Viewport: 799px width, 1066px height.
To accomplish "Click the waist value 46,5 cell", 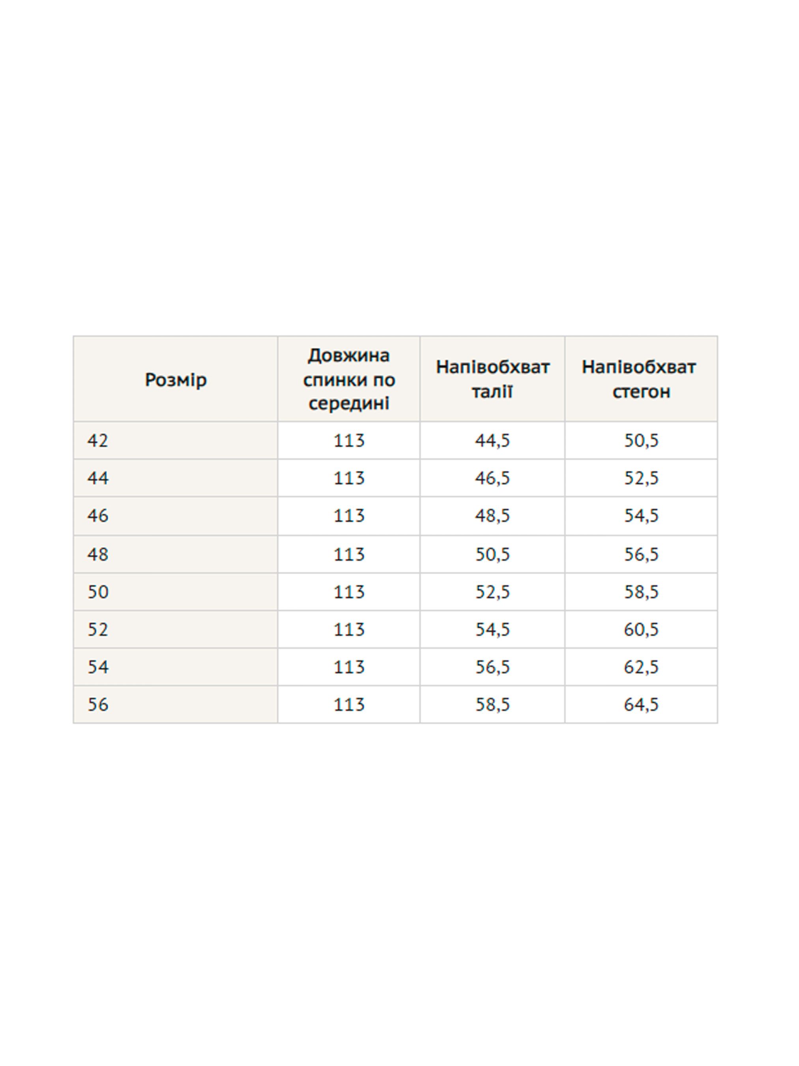I will (492, 478).
